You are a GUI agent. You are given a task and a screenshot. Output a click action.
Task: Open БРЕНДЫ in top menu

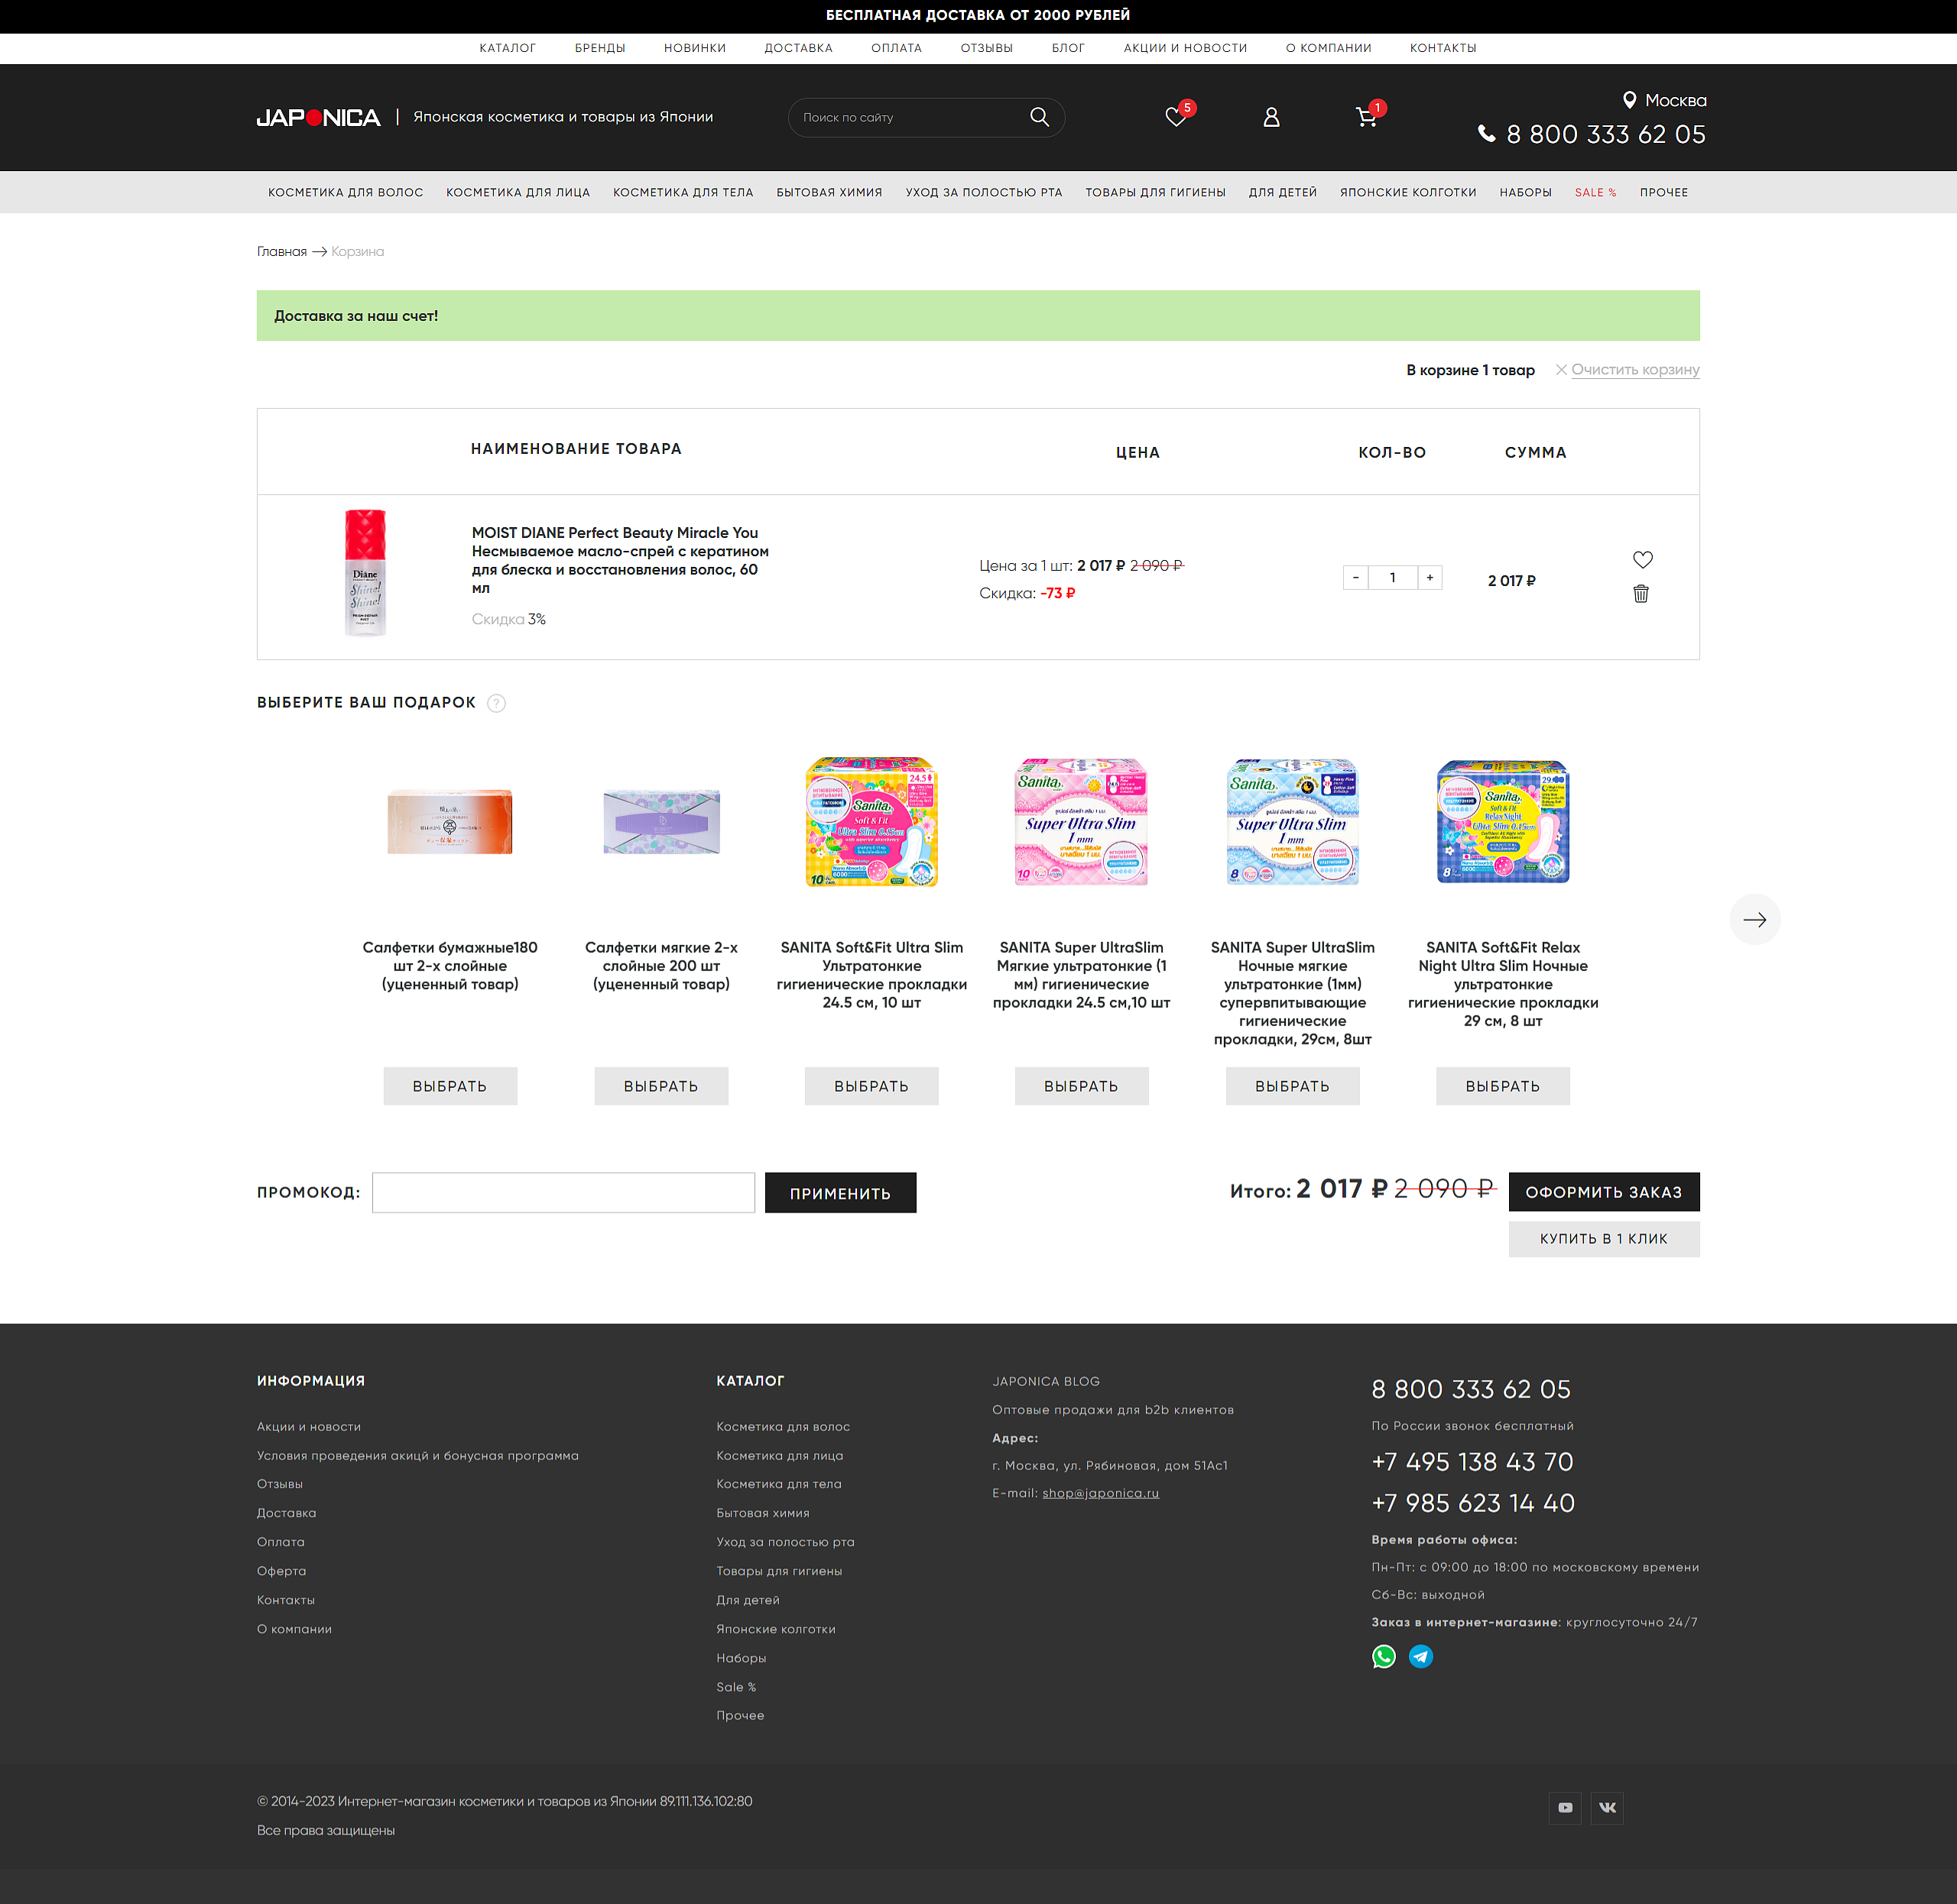[x=599, y=48]
